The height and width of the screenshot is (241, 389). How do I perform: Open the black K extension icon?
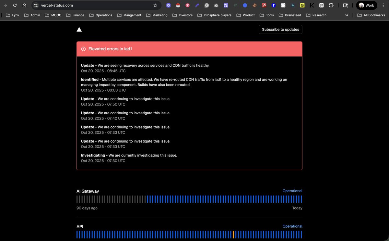point(312,6)
